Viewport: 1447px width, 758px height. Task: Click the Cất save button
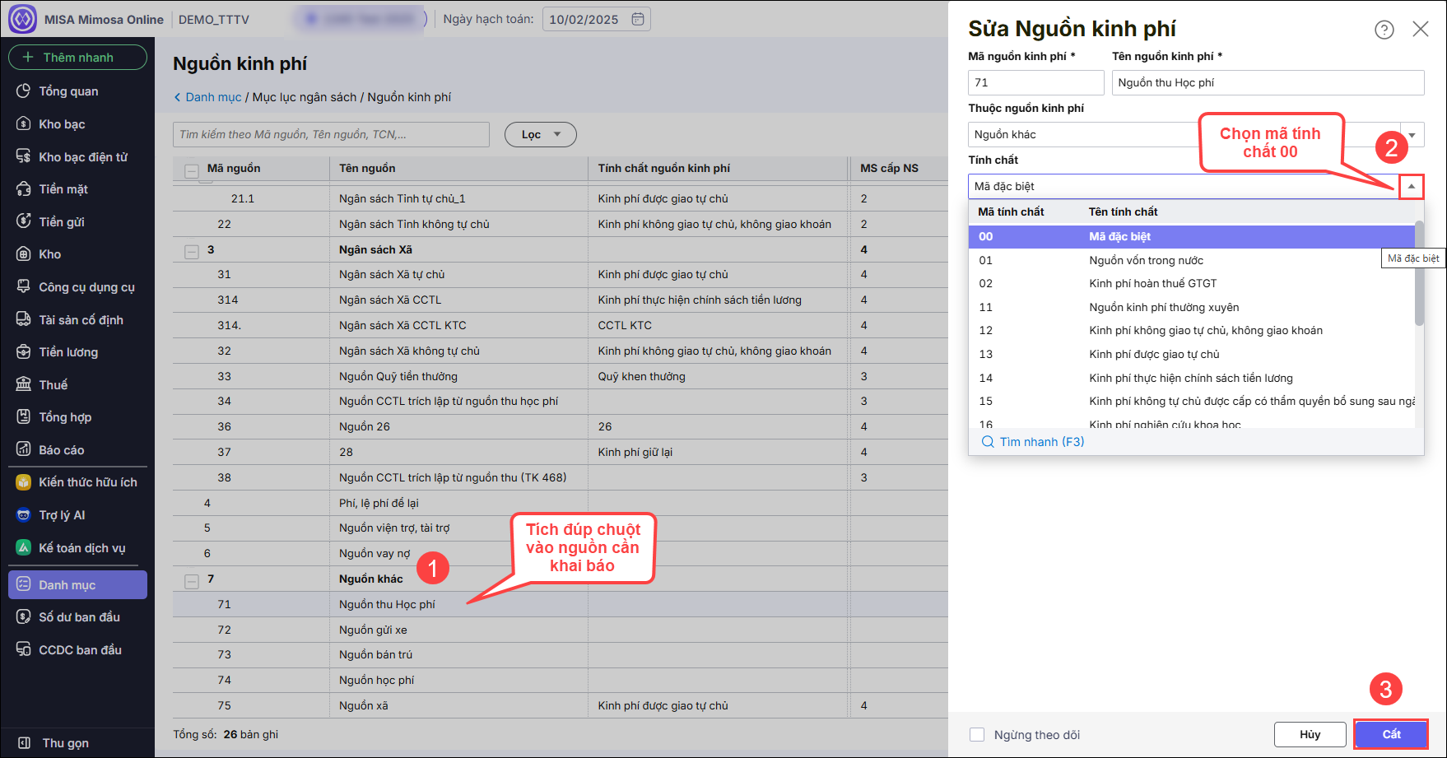coord(1391,734)
